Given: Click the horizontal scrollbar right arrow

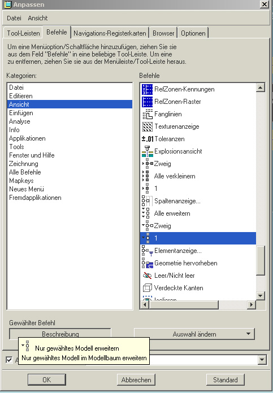Looking at the screenshot, I should tap(251, 305).
